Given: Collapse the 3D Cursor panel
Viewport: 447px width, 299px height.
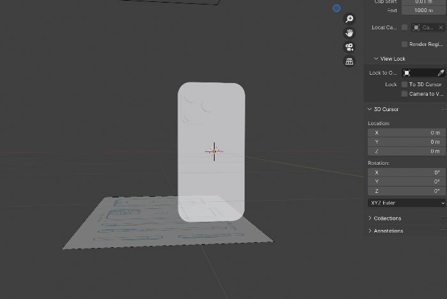Looking at the screenshot, I should [370, 109].
